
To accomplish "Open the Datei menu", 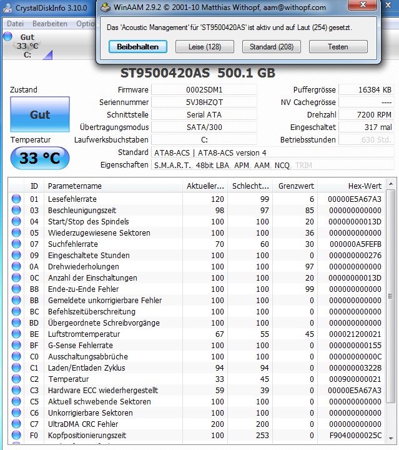I will pyautogui.click(x=15, y=24).
